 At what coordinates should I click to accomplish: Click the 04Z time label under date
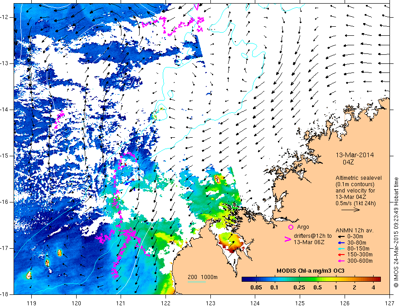(x=348, y=162)
